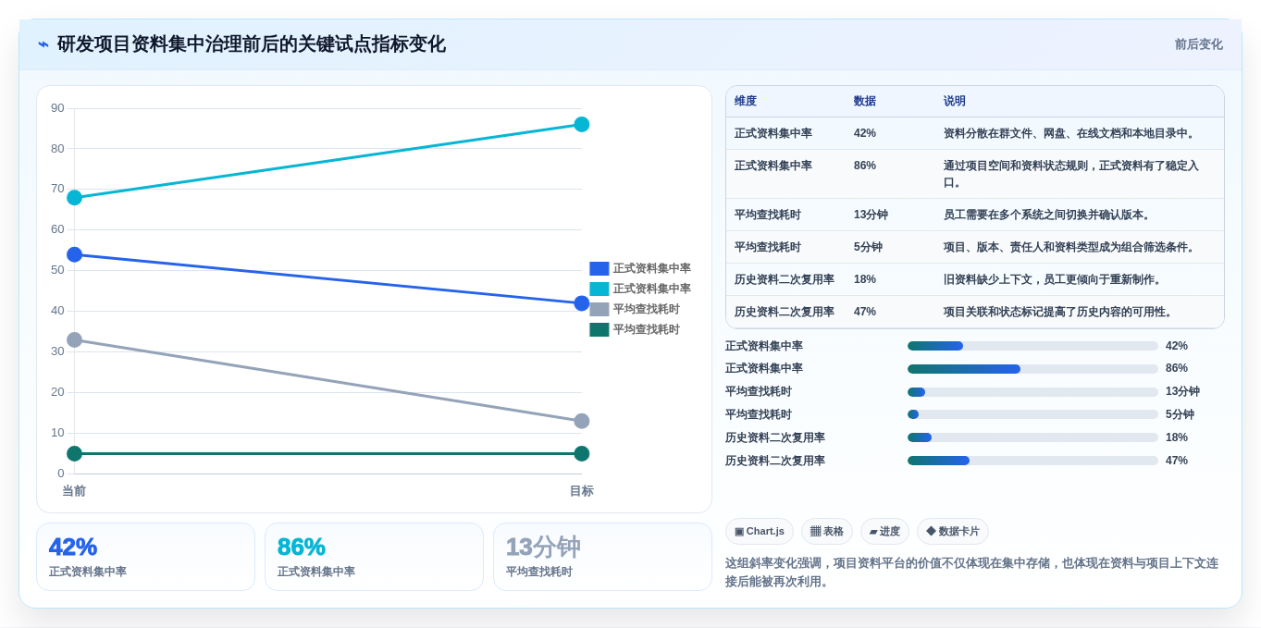
Task: Select the Chart.js chip
Action: coord(760,532)
